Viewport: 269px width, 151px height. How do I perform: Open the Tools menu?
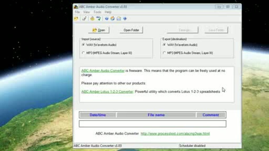click(x=97, y=12)
